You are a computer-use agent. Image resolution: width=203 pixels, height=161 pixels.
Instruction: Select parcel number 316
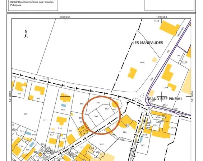[77, 153]
